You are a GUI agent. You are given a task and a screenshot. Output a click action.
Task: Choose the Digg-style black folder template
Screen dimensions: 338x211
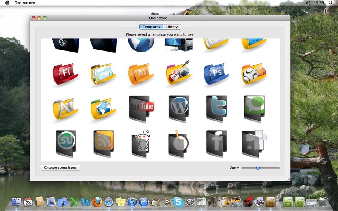click(x=254, y=144)
